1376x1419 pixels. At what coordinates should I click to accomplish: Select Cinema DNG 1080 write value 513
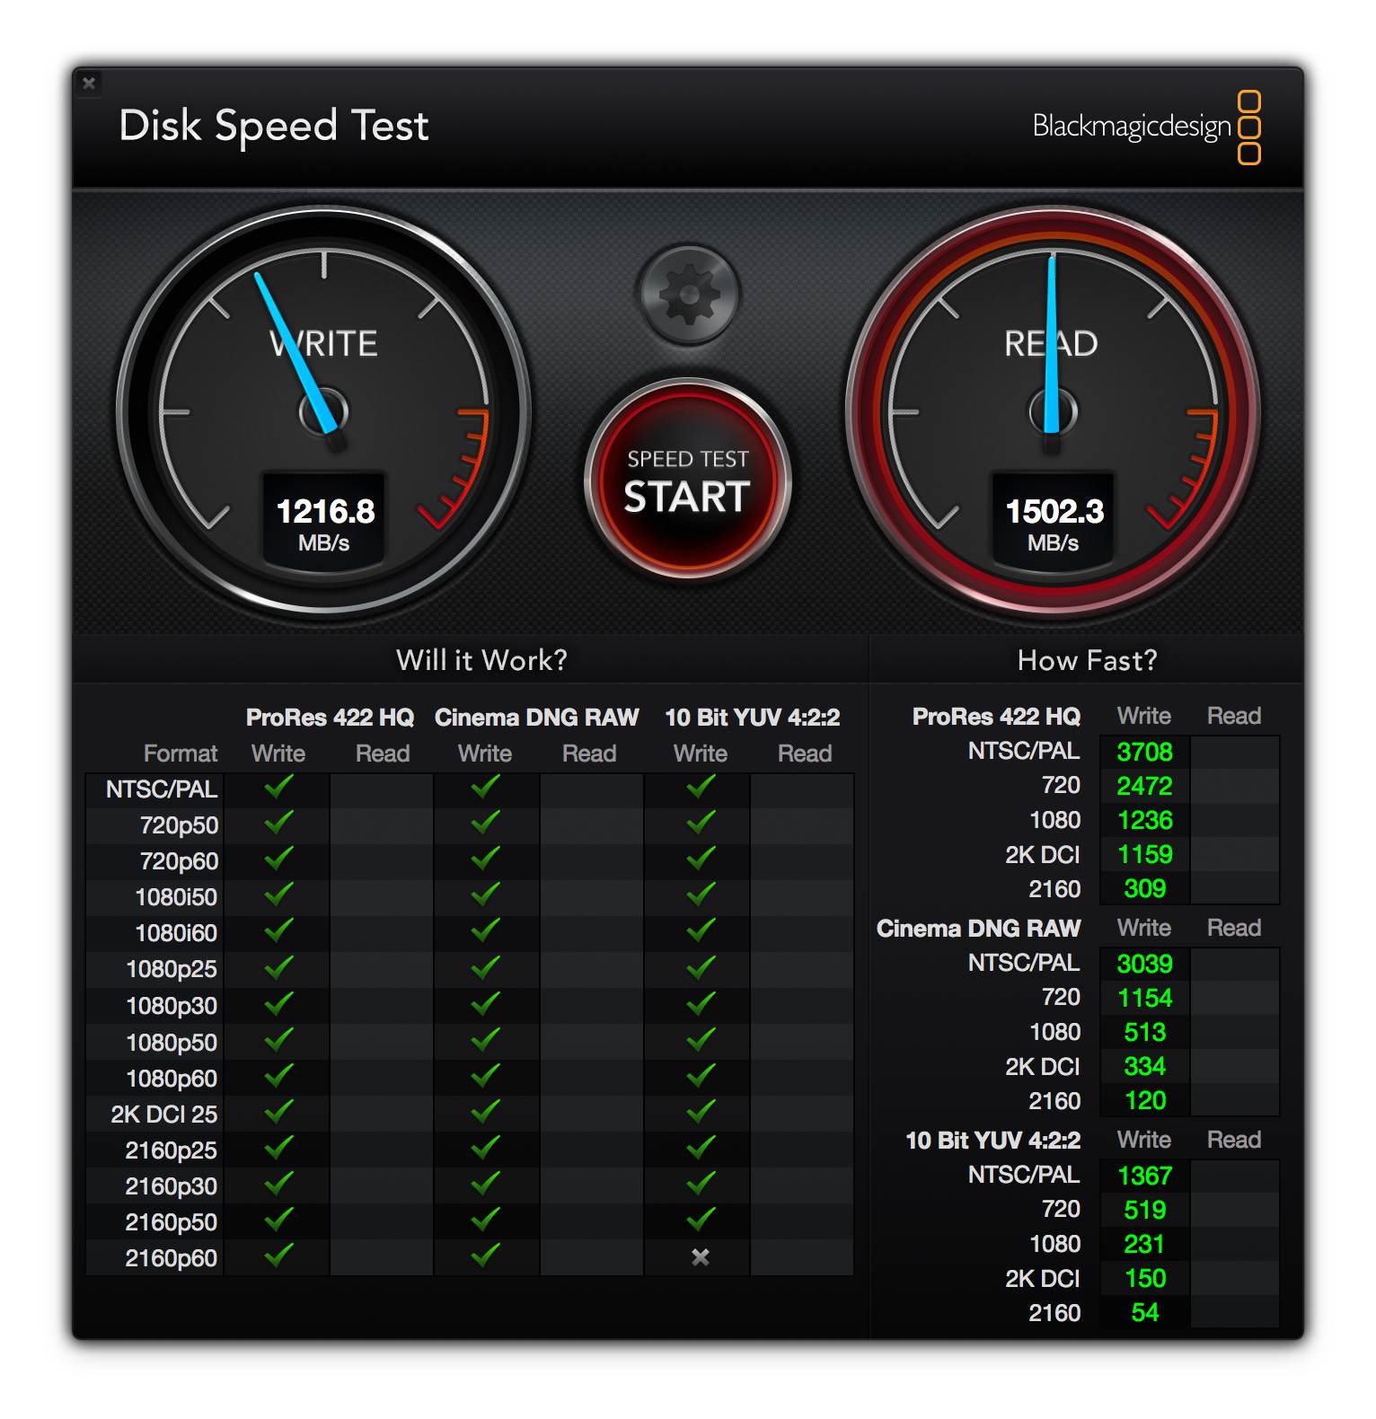click(1145, 1032)
